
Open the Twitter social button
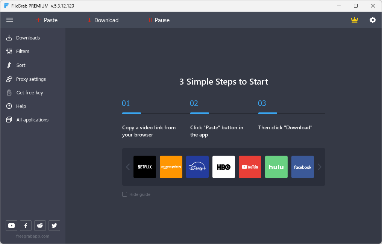(x=54, y=226)
